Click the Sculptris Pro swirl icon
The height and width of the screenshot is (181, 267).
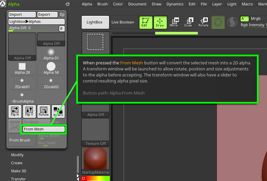[232, 22]
